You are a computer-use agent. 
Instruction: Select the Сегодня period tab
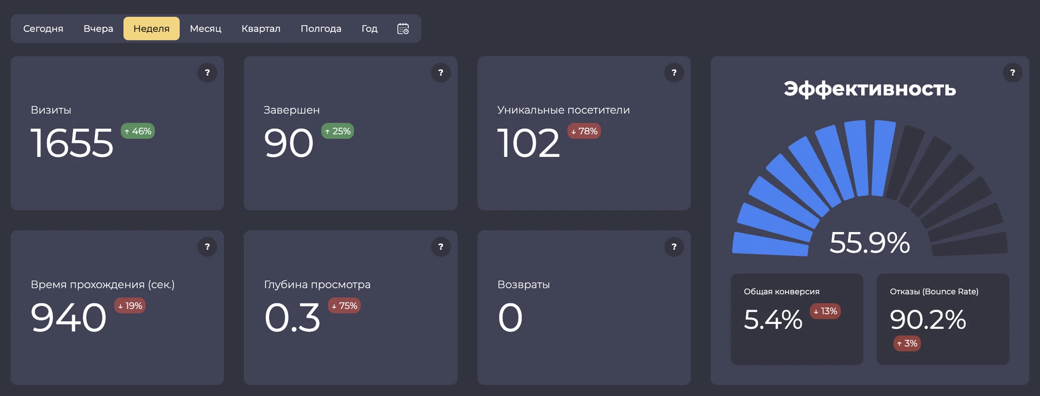click(x=43, y=29)
